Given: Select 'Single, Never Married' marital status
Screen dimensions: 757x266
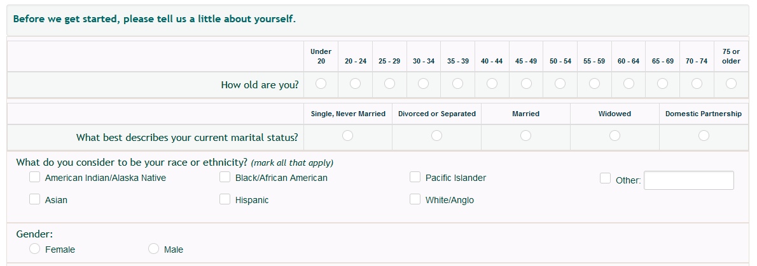Looking at the screenshot, I should pyautogui.click(x=348, y=135).
